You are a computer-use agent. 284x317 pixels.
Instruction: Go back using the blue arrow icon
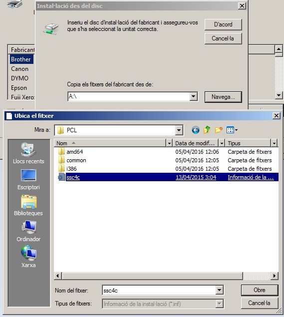[x=196, y=130]
